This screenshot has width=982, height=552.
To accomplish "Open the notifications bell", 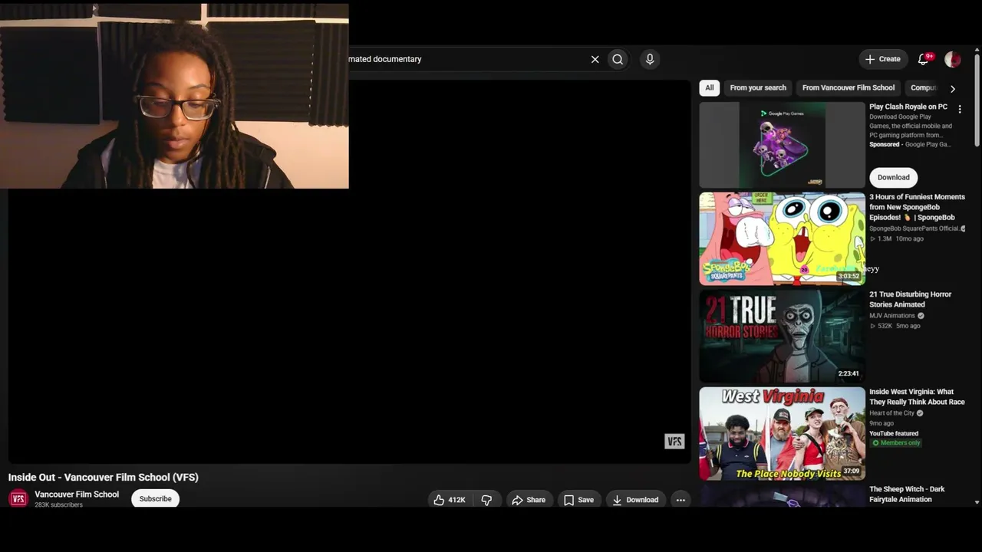I will click(924, 59).
